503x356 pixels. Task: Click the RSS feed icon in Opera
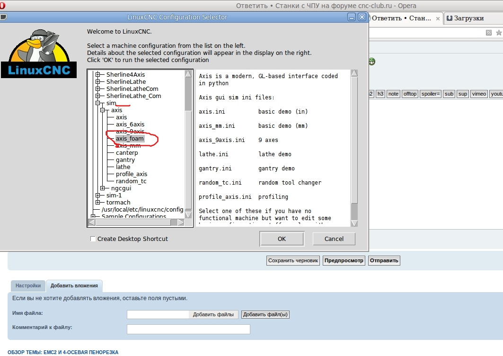pyautogui.click(x=488, y=33)
